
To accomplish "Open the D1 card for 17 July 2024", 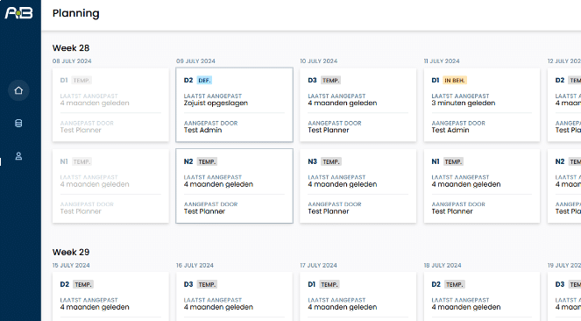I will click(x=358, y=296).
